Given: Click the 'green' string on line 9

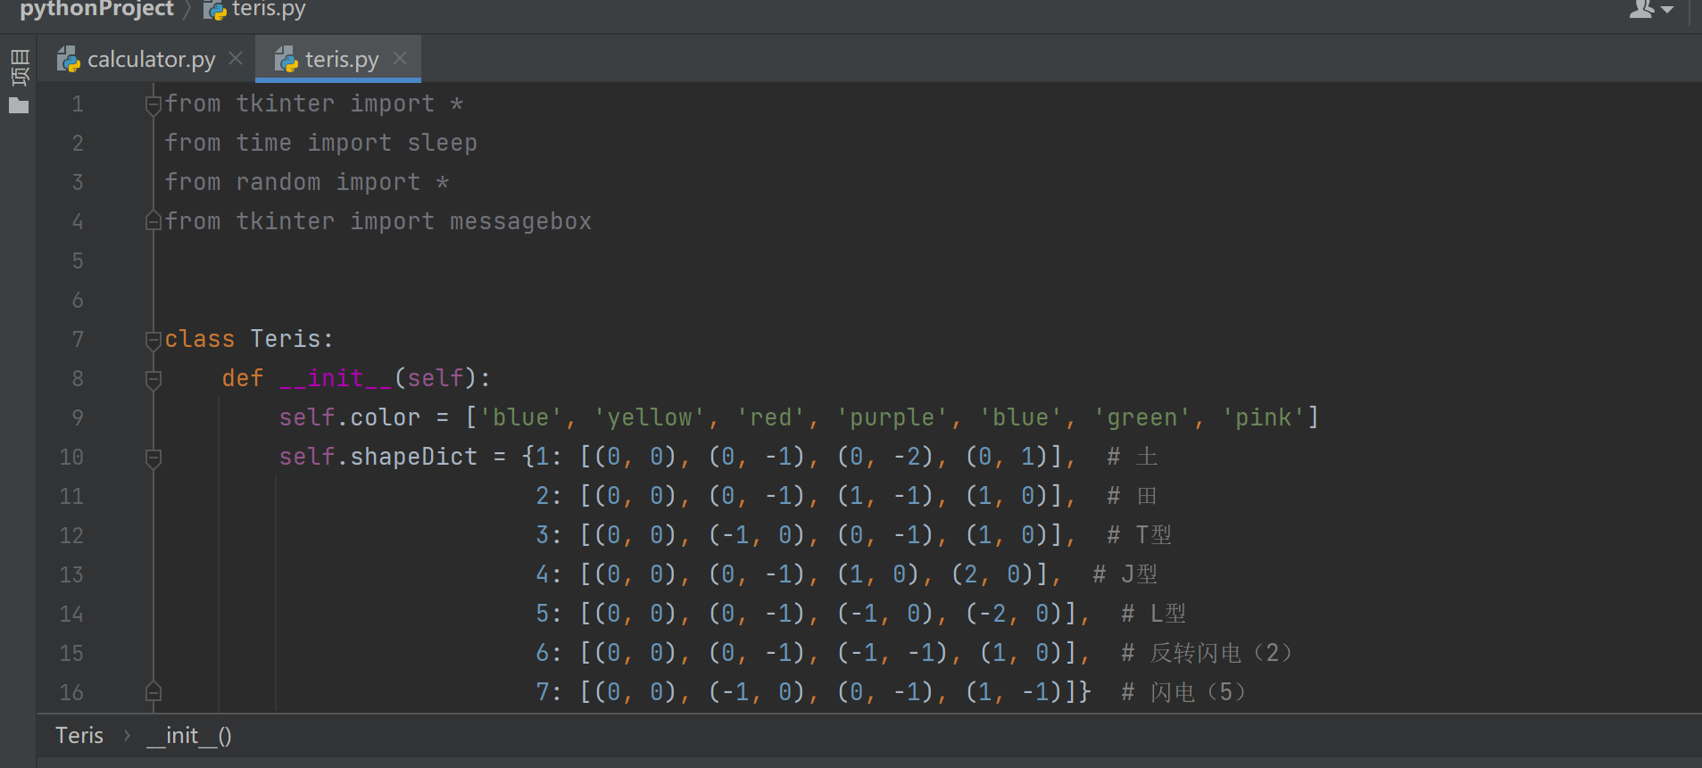Looking at the screenshot, I should click(x=1142, y=417).
